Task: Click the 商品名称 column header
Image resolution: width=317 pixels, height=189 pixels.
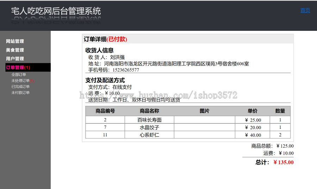Action: 149,111
